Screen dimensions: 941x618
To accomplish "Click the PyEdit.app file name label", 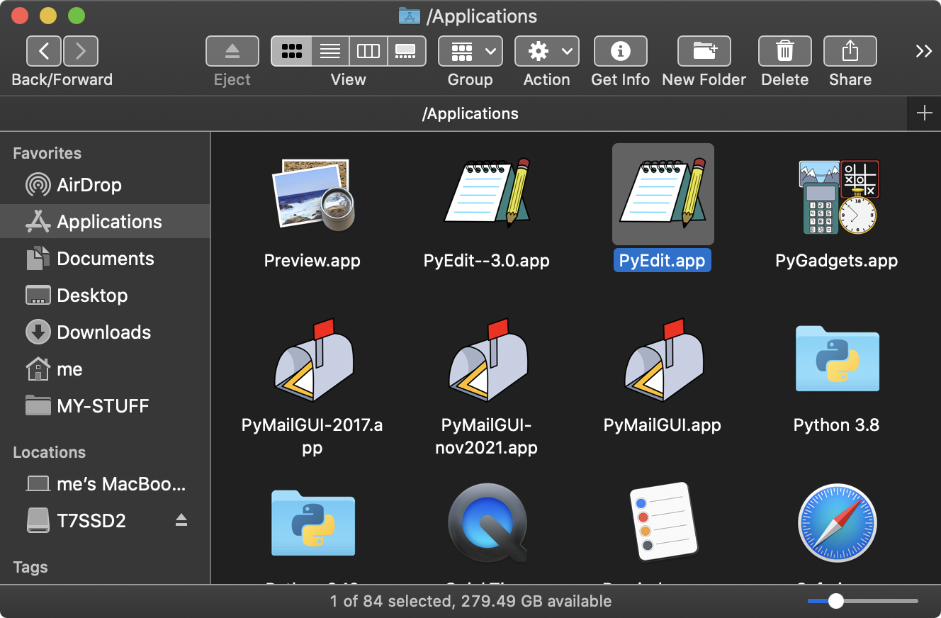I will (663, 260).
